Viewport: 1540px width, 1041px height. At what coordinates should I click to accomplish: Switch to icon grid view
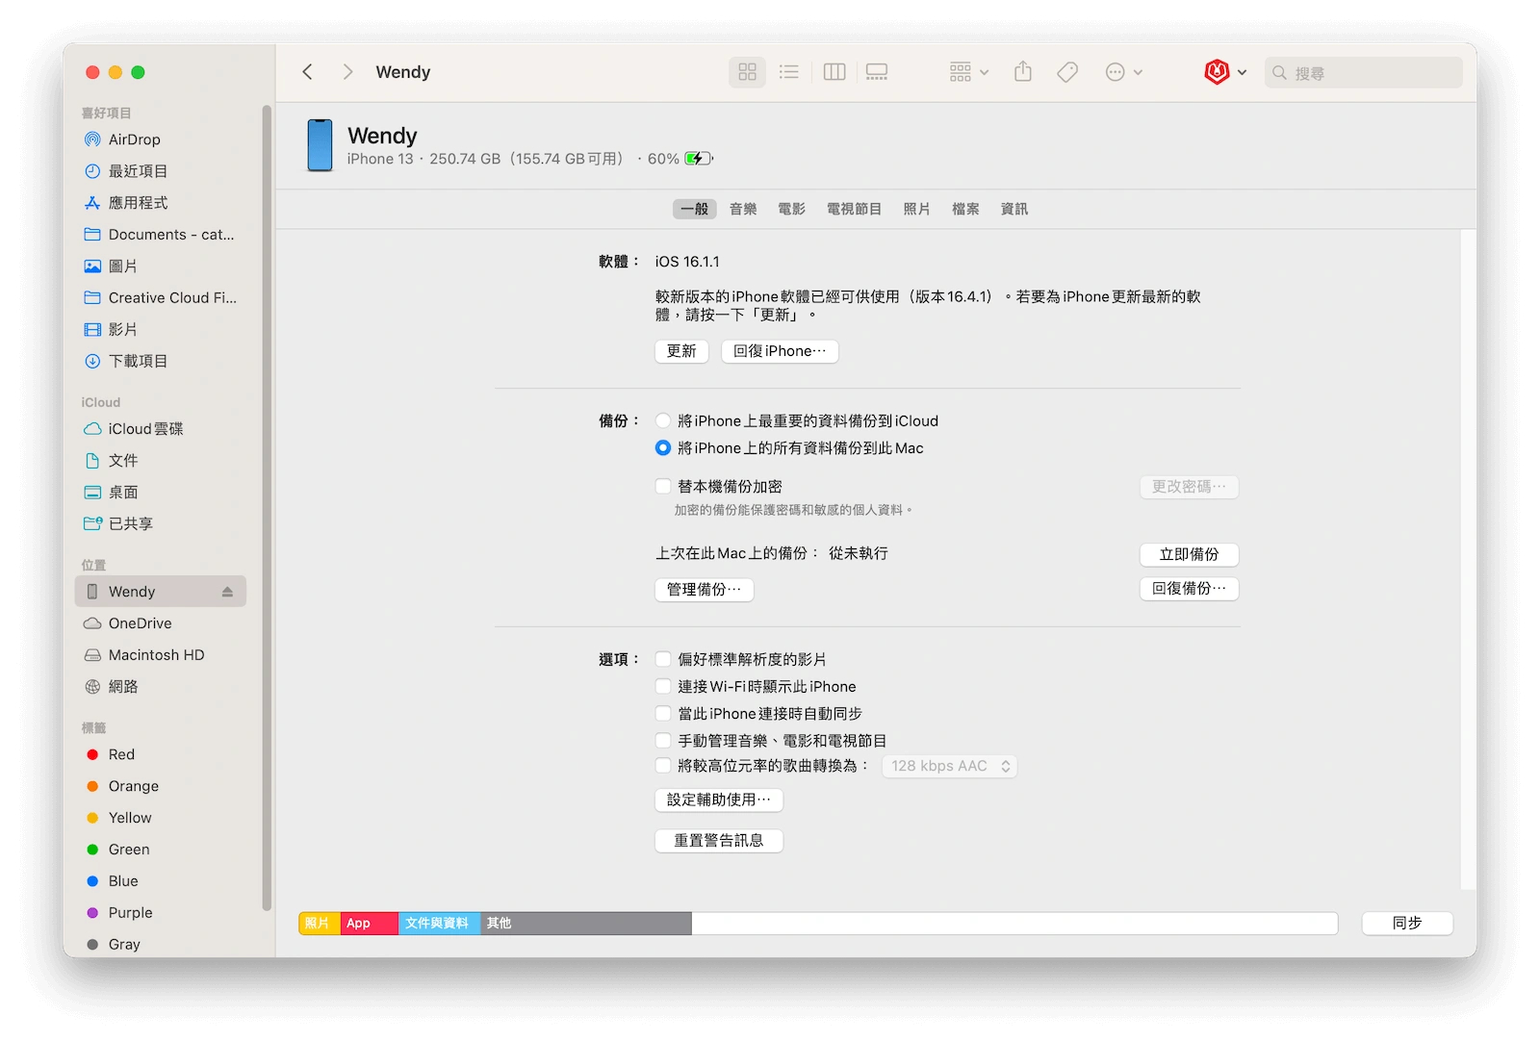748,72
